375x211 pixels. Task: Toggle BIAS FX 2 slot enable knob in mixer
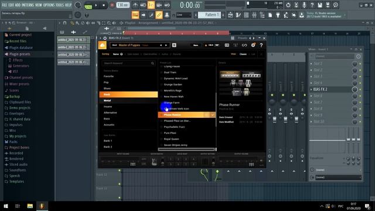(354, 90)
